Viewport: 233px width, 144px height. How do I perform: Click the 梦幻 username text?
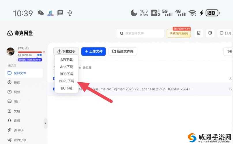pos(21,48)
